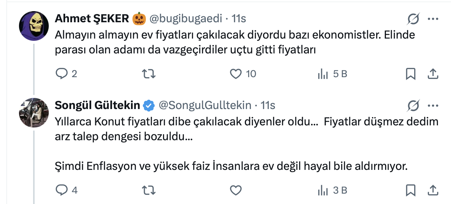Retweet Ahmet ŞEKER's post

[x=149, y=74]
